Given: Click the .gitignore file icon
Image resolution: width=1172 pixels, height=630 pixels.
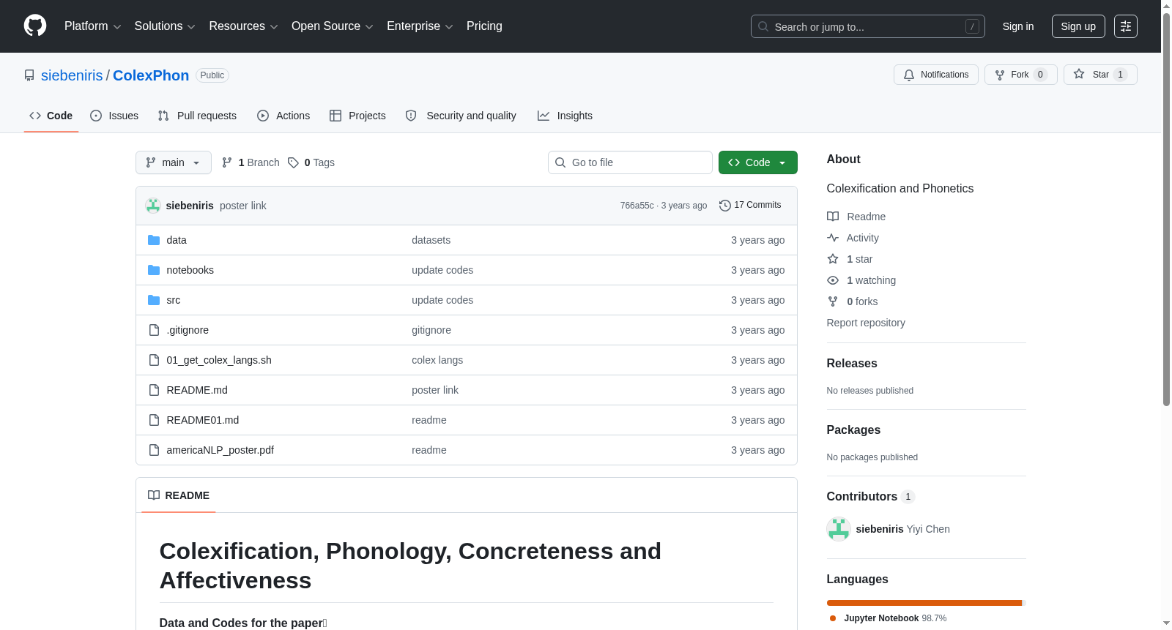Looking at the screenshot, I should (x=154, y=330).
